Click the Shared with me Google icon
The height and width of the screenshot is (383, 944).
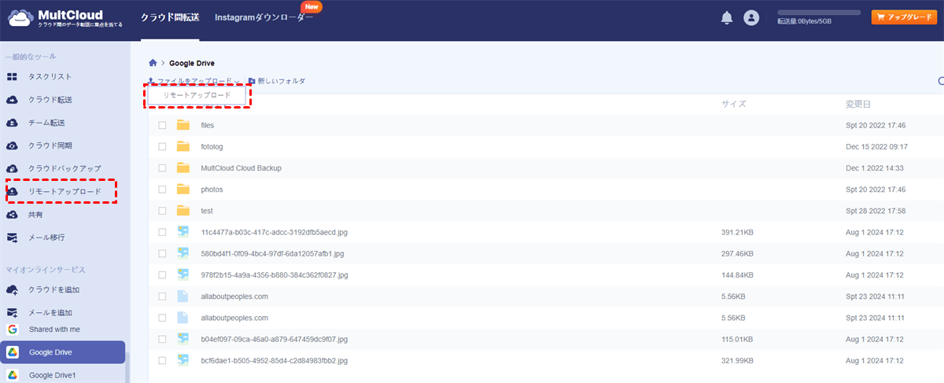[13, 329]
